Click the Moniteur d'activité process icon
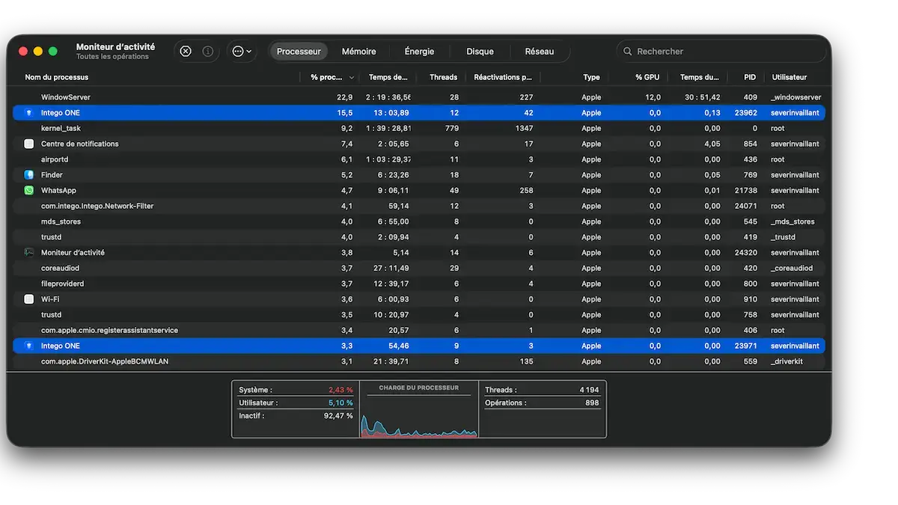This screenshot has height=505, width=898. (28, 253)
